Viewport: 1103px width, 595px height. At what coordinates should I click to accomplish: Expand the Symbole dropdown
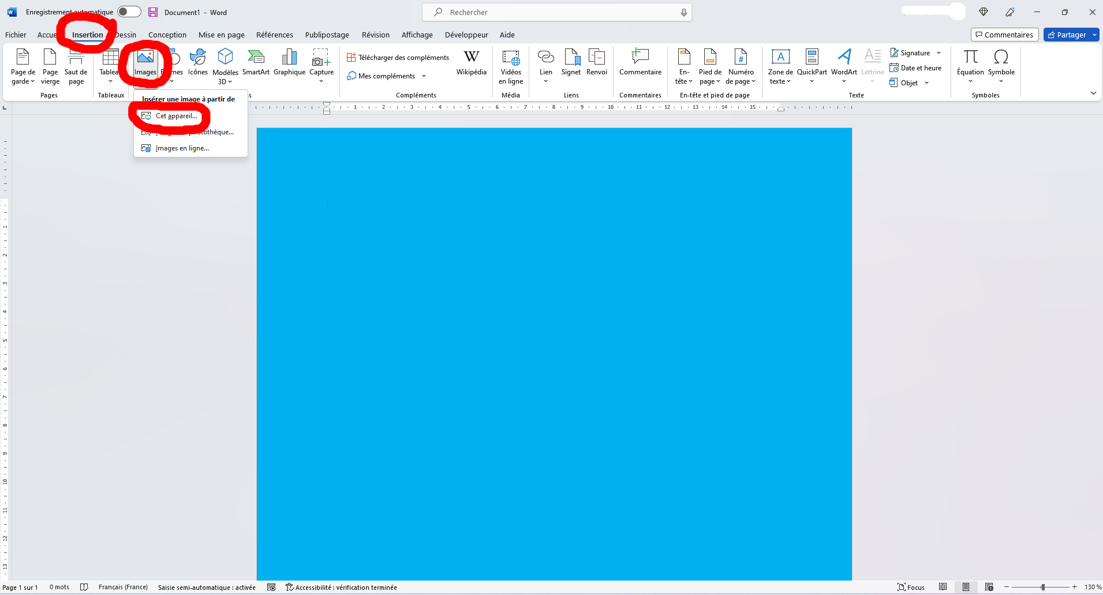click(x=1001, y=81)
